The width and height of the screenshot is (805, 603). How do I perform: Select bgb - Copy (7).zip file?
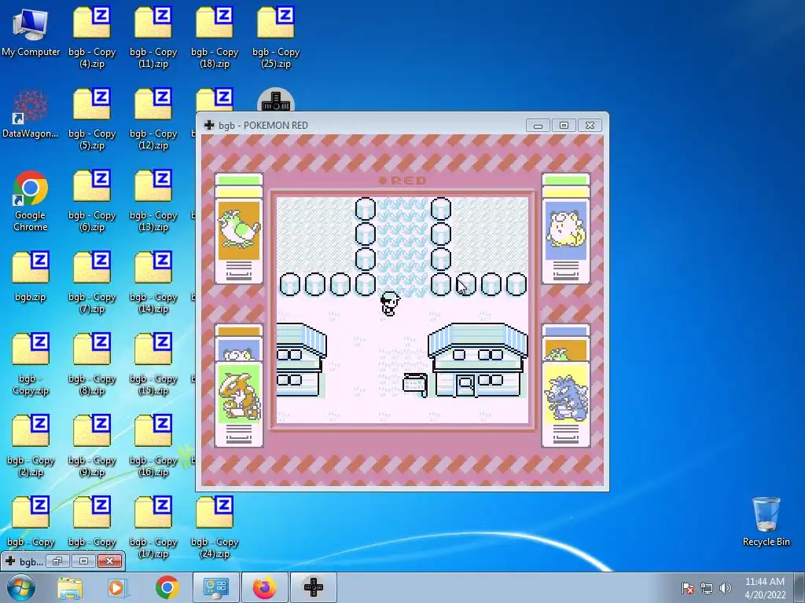point(92,282)
